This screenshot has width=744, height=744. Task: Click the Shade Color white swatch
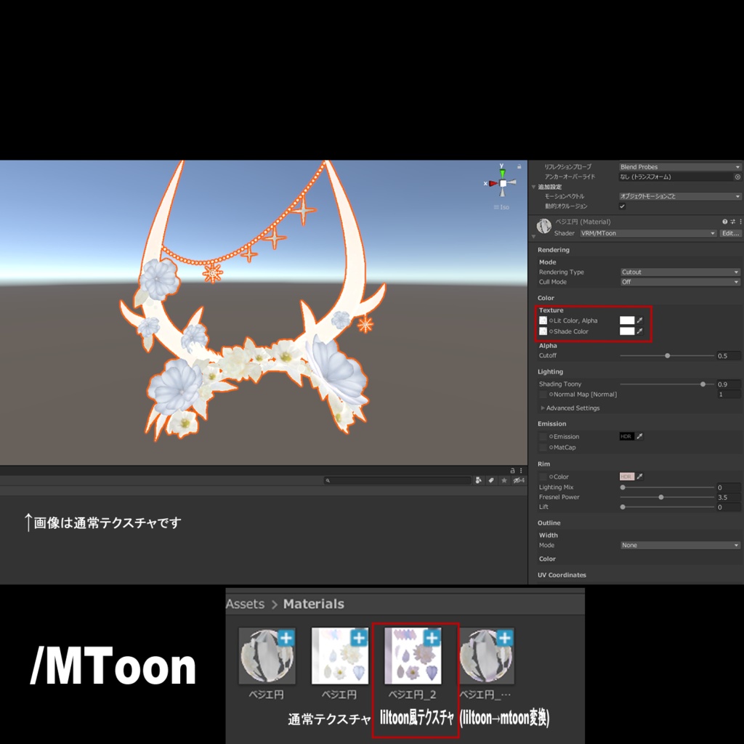point(627,331)
